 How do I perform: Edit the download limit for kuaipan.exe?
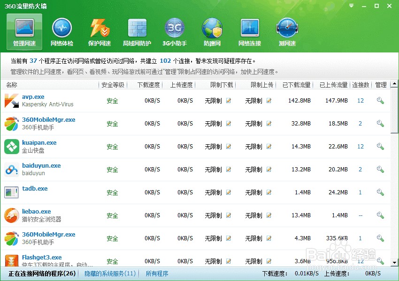point(229,147)
